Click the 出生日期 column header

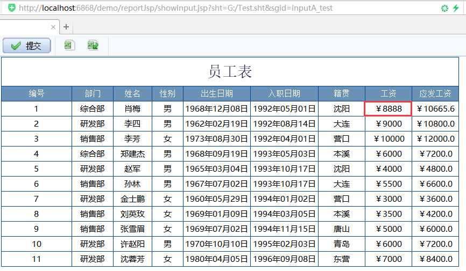(x=217, y=94)
